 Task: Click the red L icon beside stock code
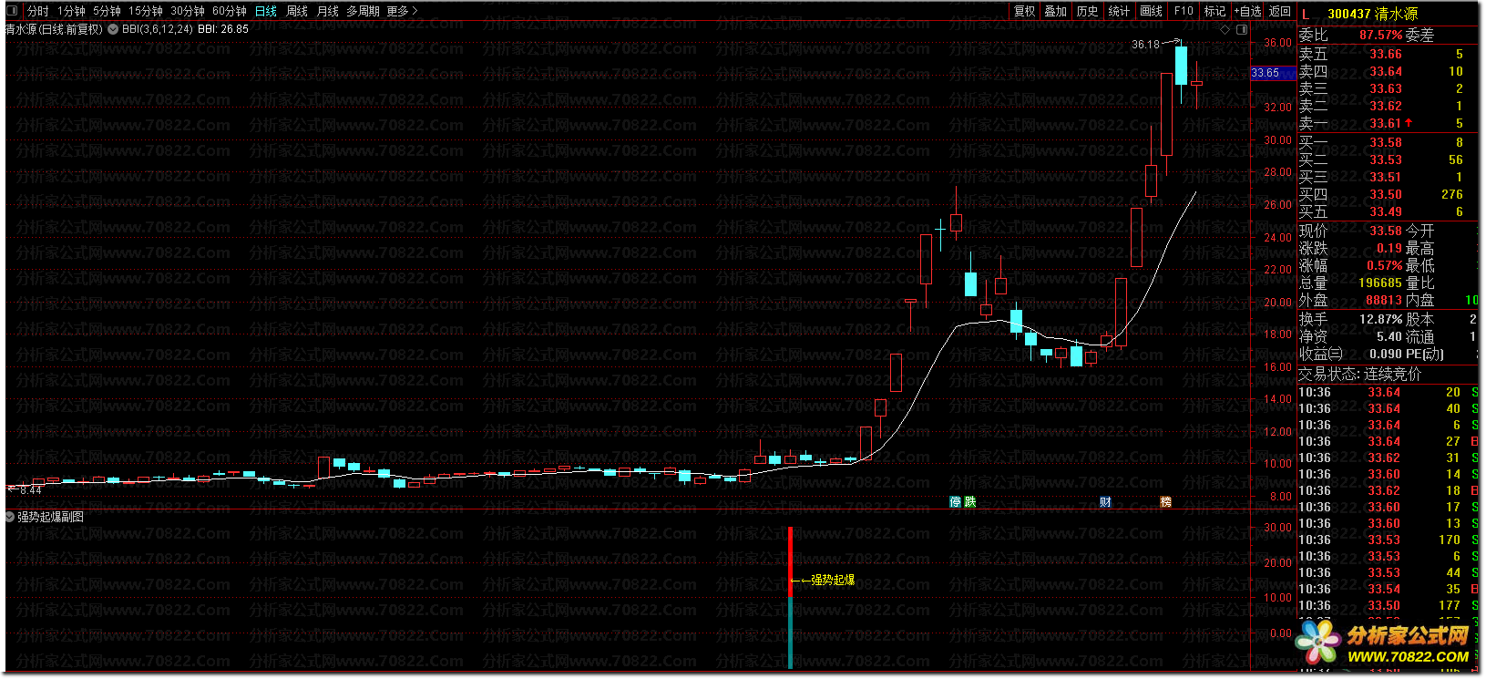coord(1306,14)
